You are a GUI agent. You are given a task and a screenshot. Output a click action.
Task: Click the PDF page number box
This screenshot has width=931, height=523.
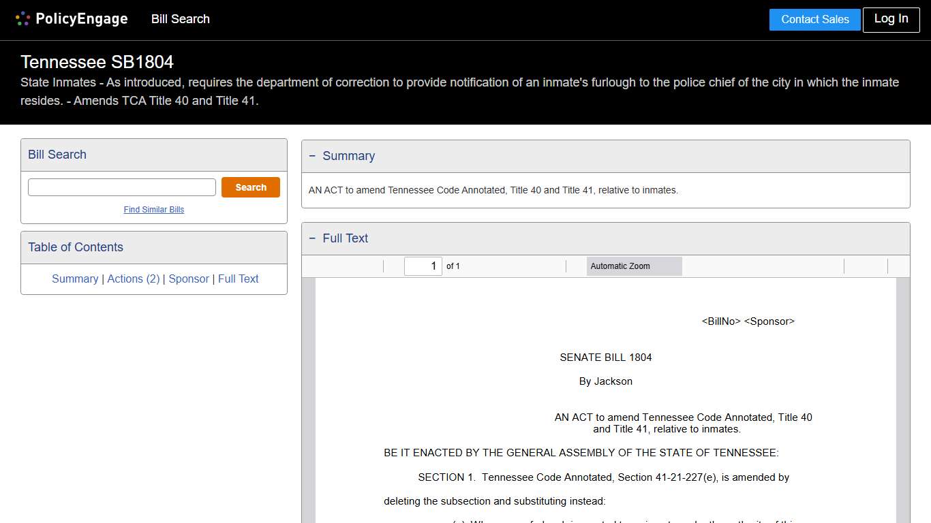423,266
